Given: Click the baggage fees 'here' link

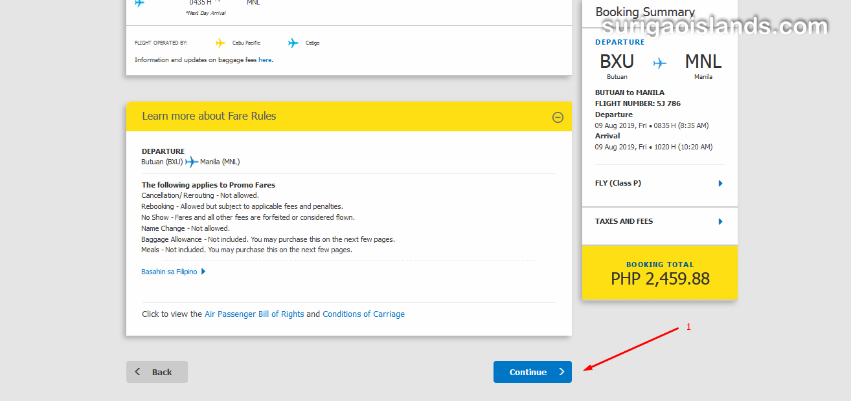Looking at the screenshot, I should (265, 60).
